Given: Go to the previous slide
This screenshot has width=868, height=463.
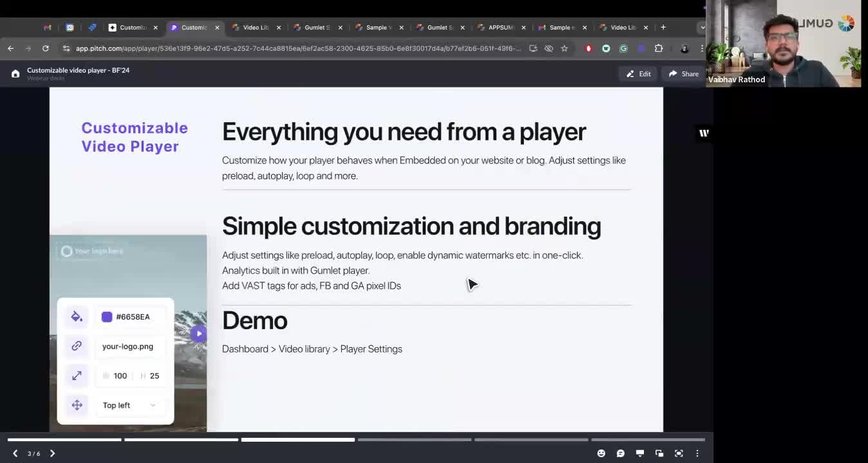Looking at the screenshot, I should [x=15, y=453].
